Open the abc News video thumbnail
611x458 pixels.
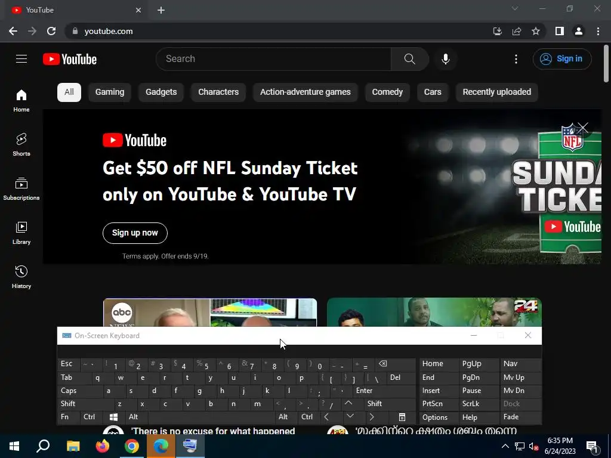click(x=210, y=312)
